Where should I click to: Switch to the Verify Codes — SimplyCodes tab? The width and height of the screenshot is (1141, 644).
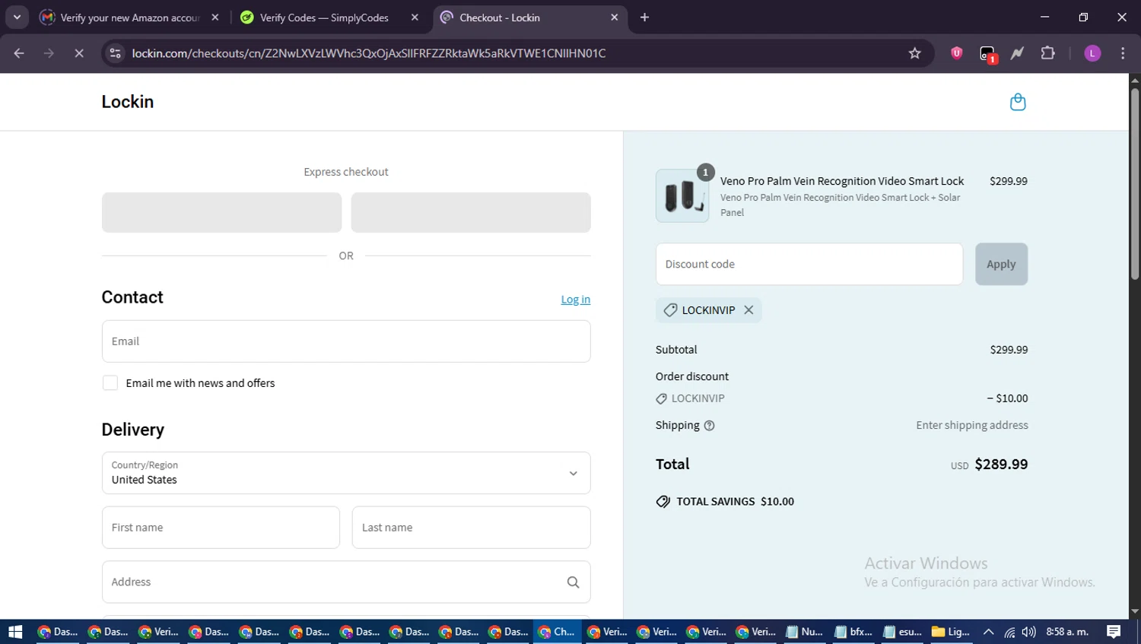[329, 17]
